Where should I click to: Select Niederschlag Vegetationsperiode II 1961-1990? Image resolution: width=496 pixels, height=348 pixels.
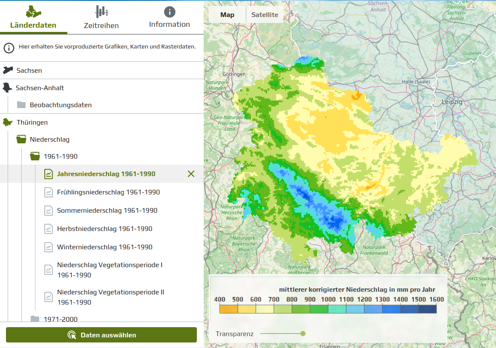(x=110, y=297)
